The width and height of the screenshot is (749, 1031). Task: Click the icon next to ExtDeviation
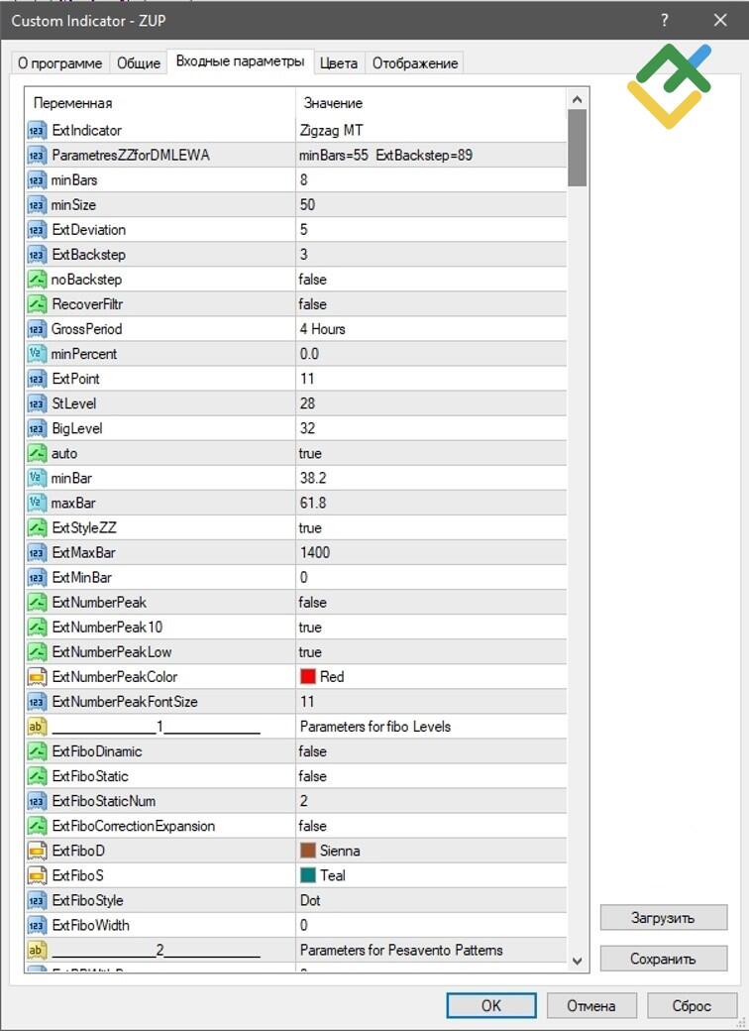[37, 230]
